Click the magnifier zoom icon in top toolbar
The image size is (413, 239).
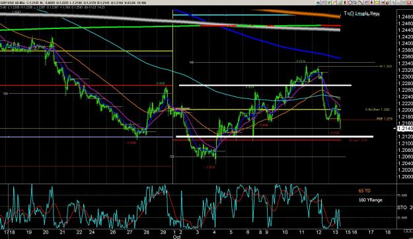[323, 3]
